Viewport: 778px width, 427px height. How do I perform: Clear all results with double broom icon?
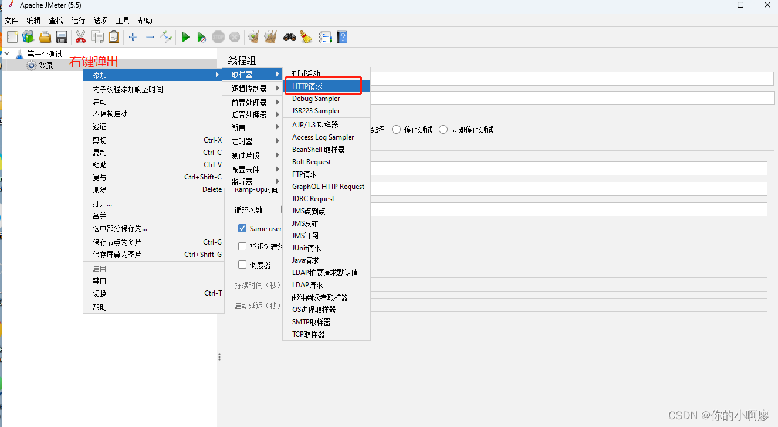[x=270, y=37]
